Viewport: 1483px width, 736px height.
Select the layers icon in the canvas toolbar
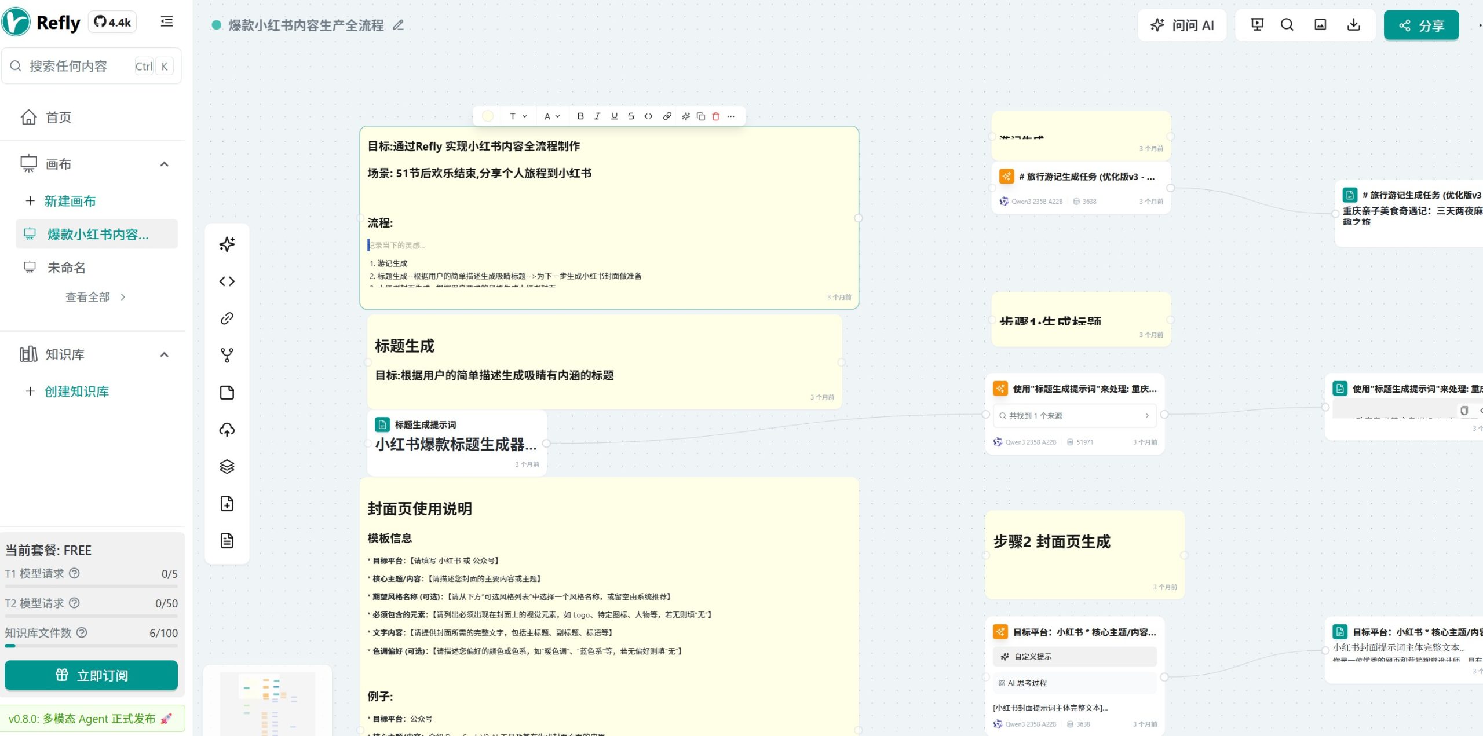pyautogui.click(x=227, y=467)
